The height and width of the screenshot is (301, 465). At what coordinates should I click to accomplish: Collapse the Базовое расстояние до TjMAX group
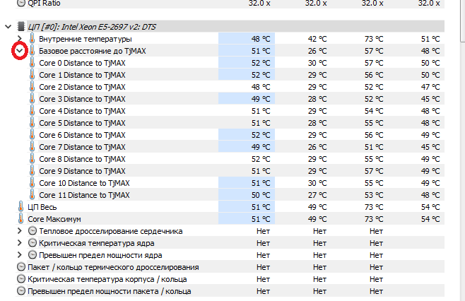pos(20,51)
